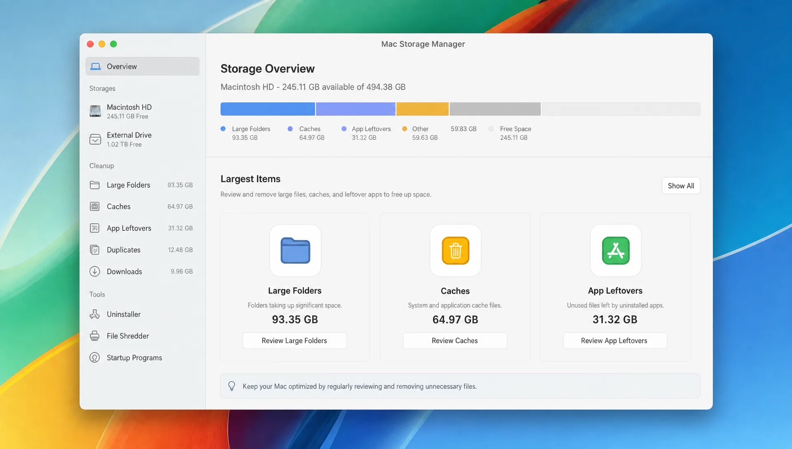Image resolution: width=792 pixels, height=449 pixels.
Task: Click the Downloads arrow icon
Action: tap(95, 271)
